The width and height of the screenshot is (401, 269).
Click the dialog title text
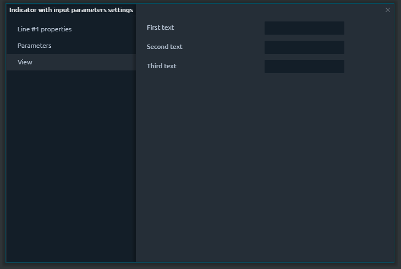point(71,10)
